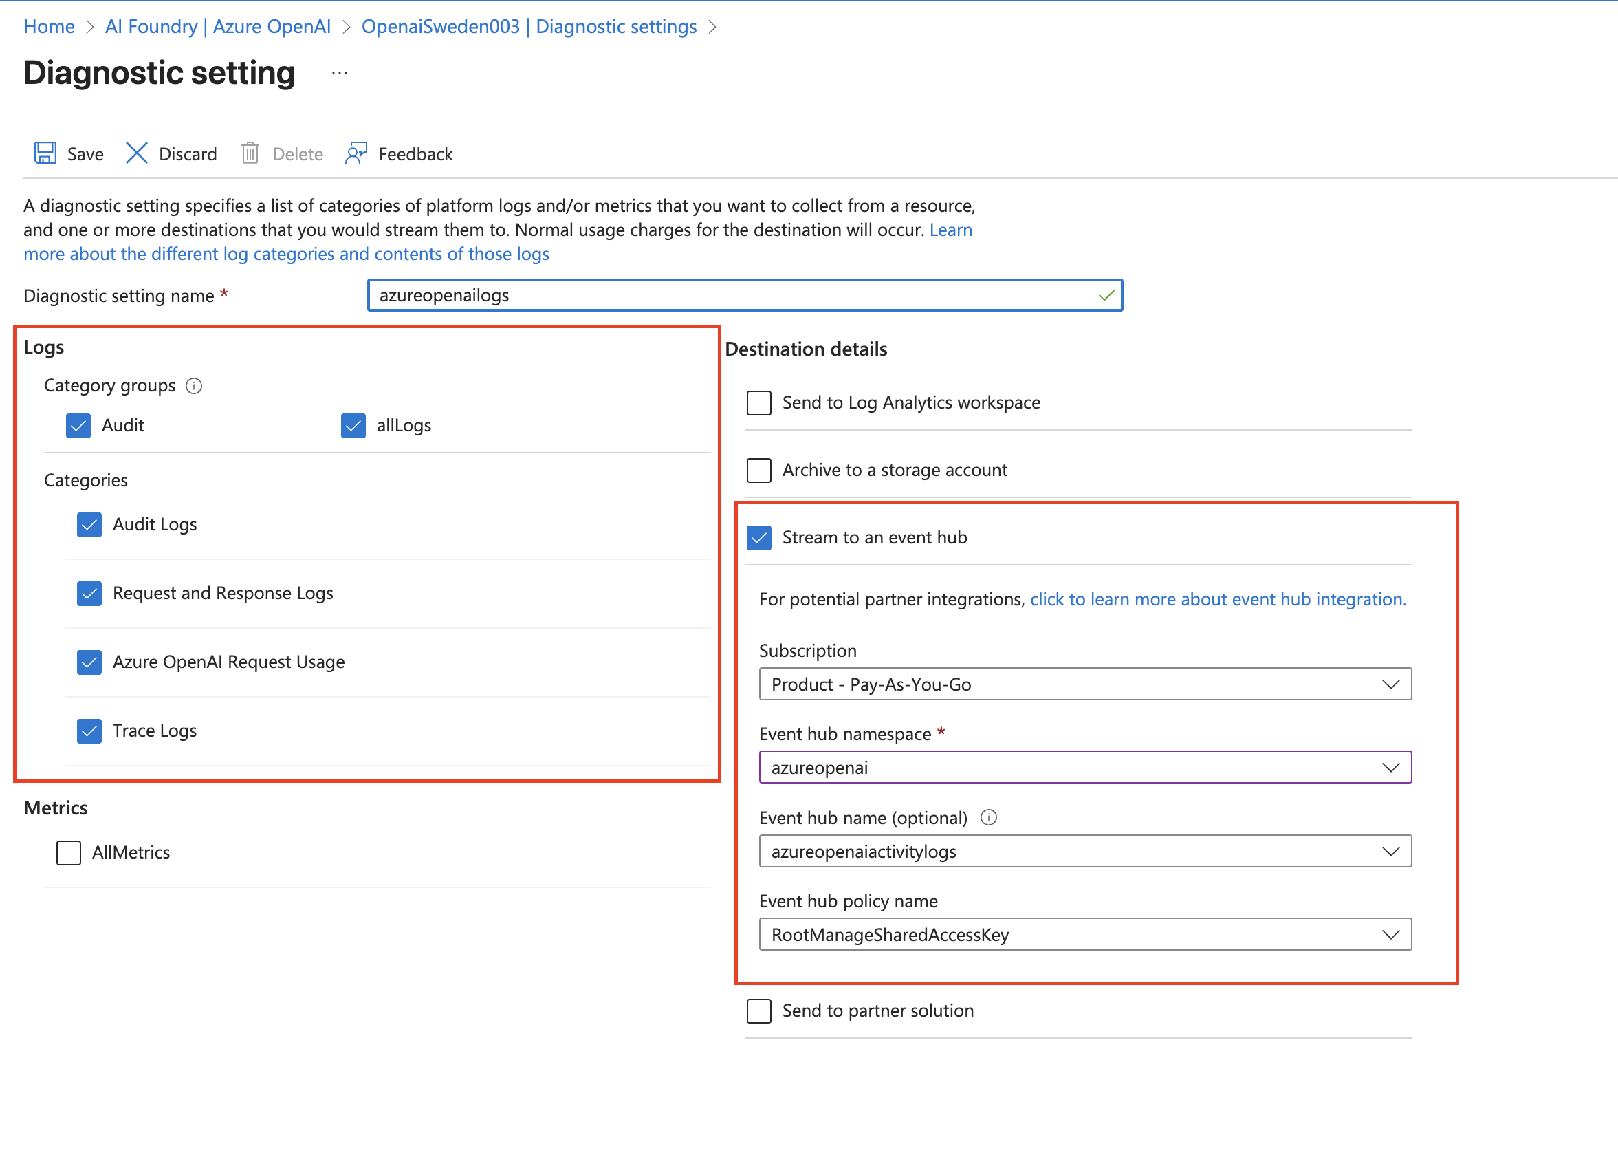Click the Save icon in the toolbar
This screenshot has height=1166, width=1618.
click(44, 153)
